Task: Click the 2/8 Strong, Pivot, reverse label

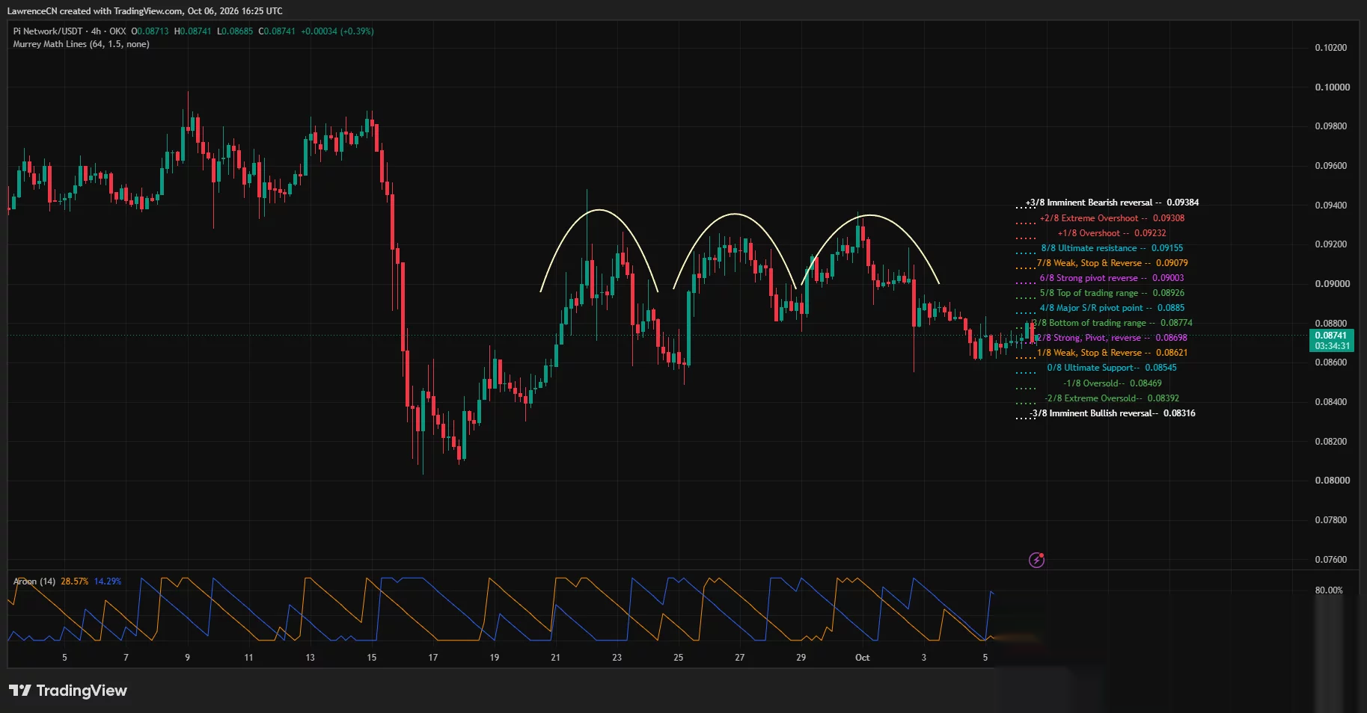Action: (x=1112, y=338)
